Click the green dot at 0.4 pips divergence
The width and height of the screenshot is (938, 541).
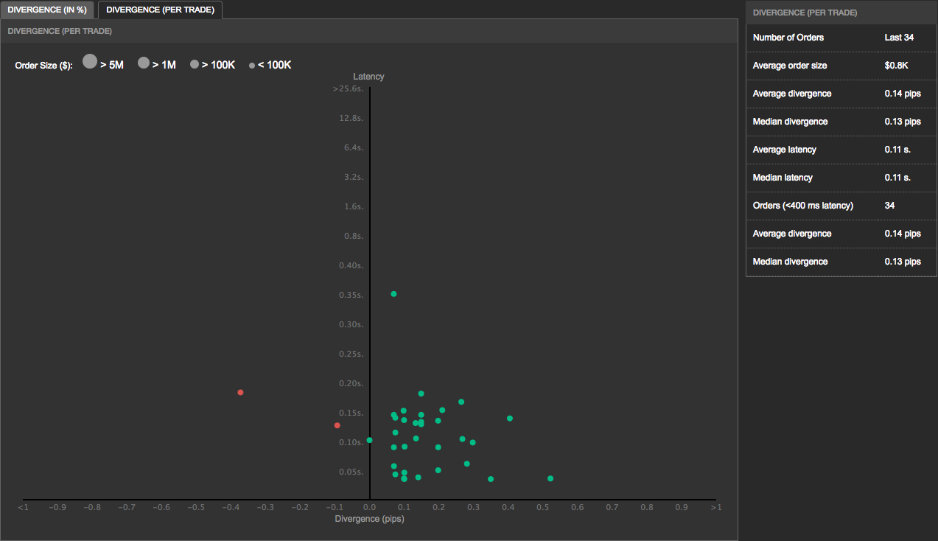510,419
